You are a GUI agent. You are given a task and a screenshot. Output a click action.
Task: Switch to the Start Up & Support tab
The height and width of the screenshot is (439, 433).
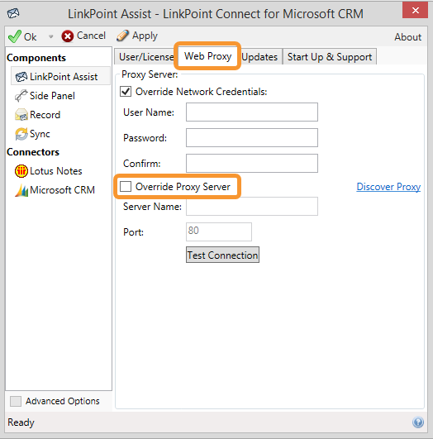coord(330,57)
